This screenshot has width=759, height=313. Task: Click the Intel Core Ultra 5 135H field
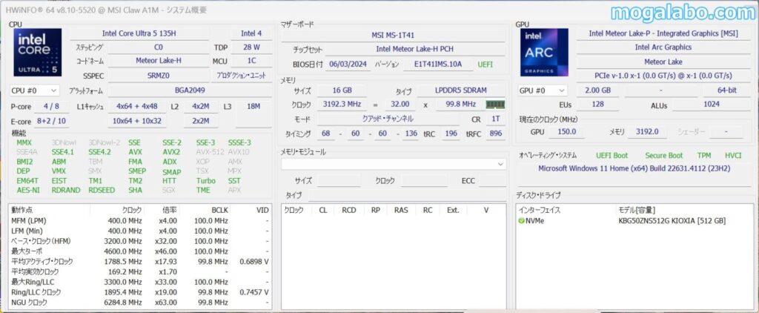(139, 33)
